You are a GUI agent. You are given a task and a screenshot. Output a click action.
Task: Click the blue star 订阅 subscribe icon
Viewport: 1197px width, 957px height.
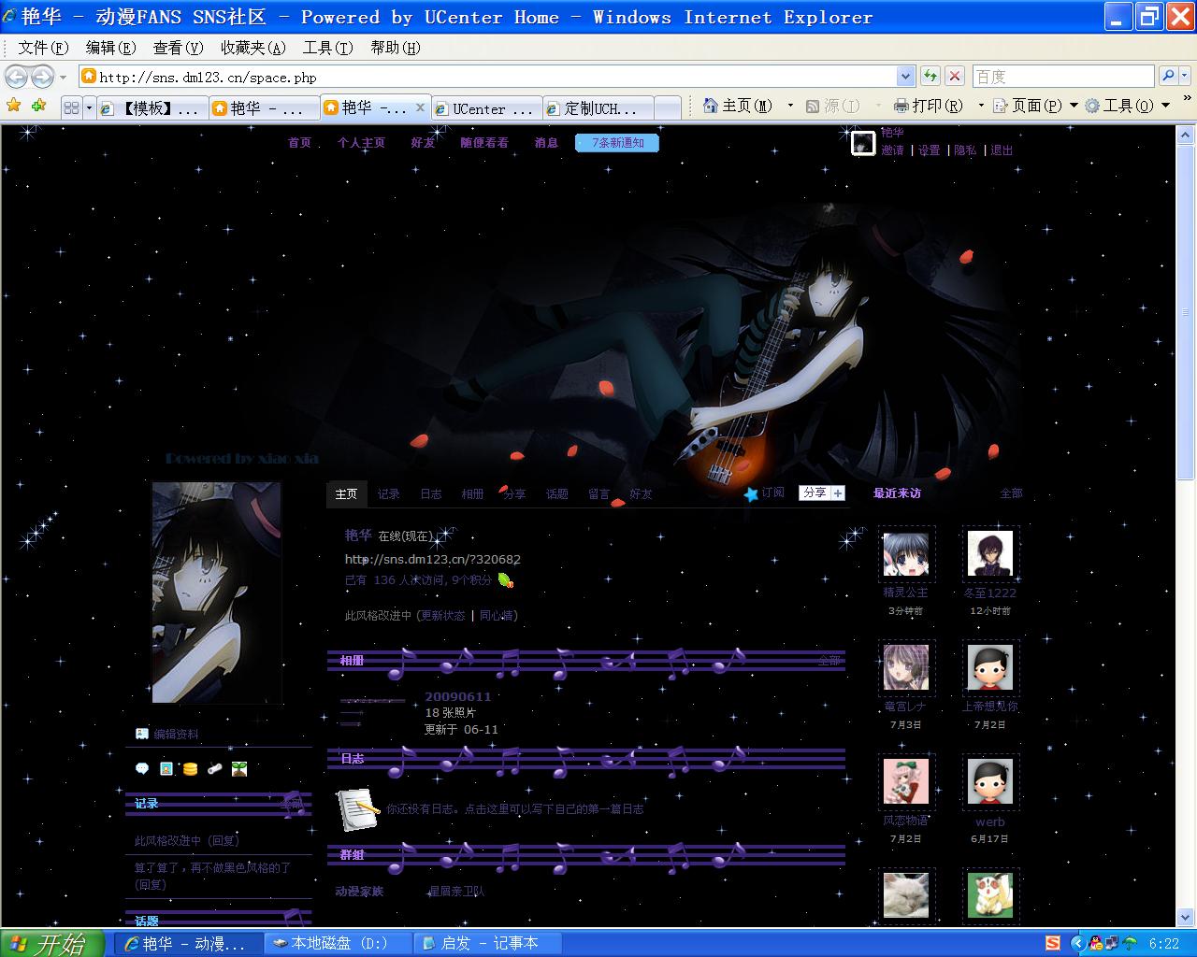pos(751,493)
